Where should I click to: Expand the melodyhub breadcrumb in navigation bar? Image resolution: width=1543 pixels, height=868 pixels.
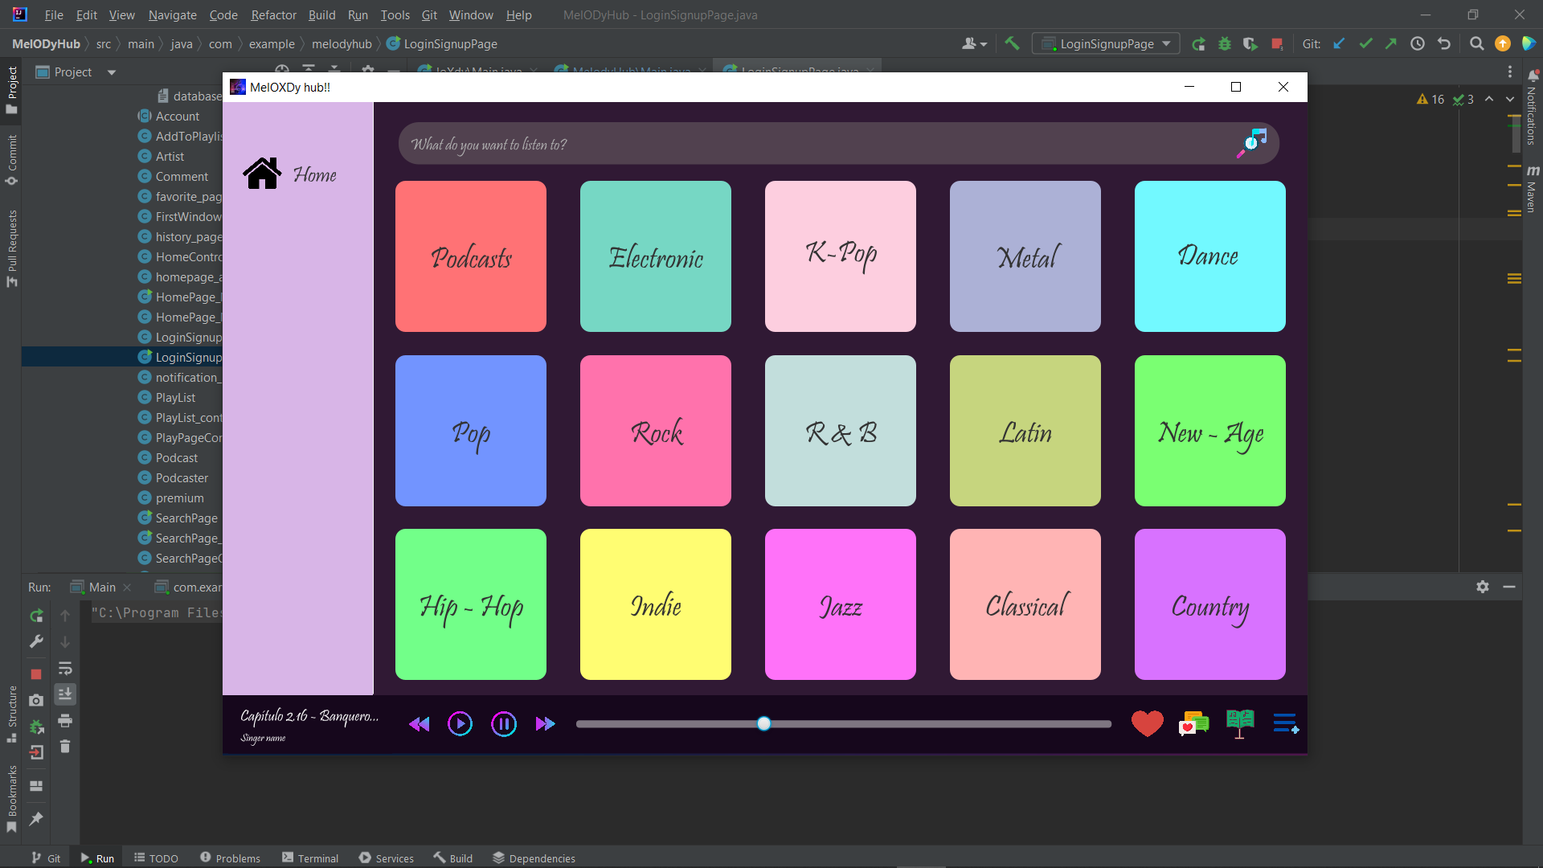click(341, 43)
